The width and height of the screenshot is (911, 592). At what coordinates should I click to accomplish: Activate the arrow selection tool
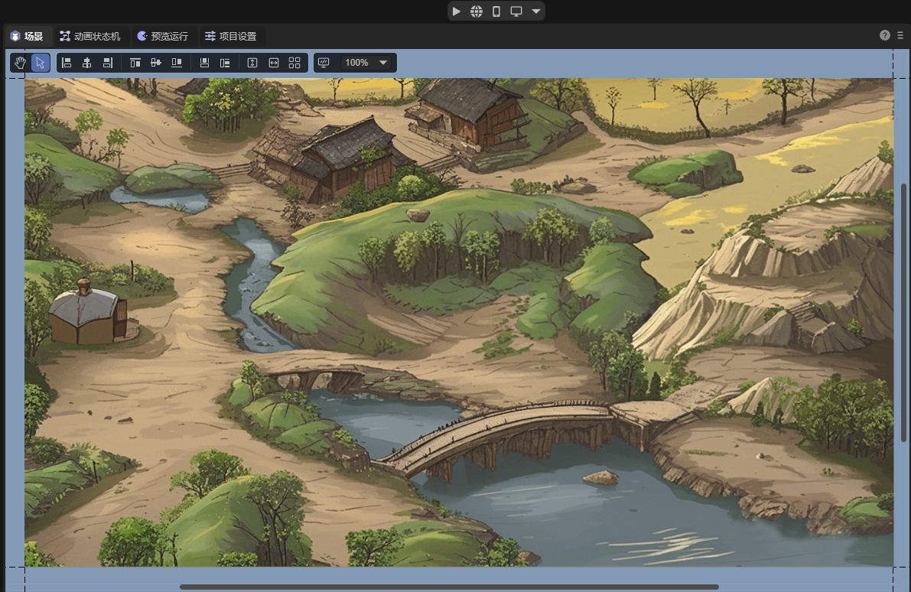[41, 63]
